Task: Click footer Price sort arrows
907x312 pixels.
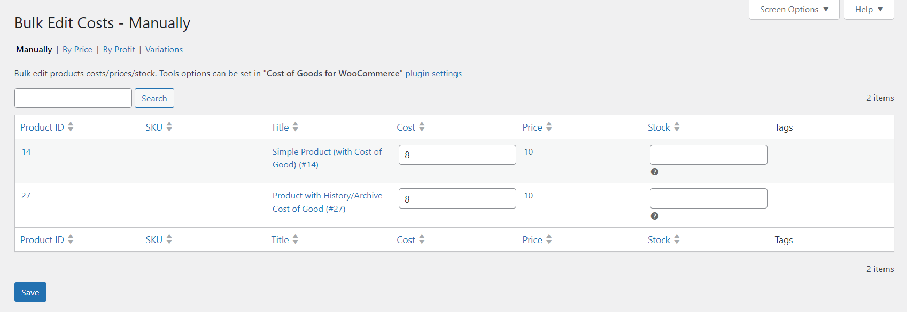Action: pyautogui.click(x=549, y=239)
